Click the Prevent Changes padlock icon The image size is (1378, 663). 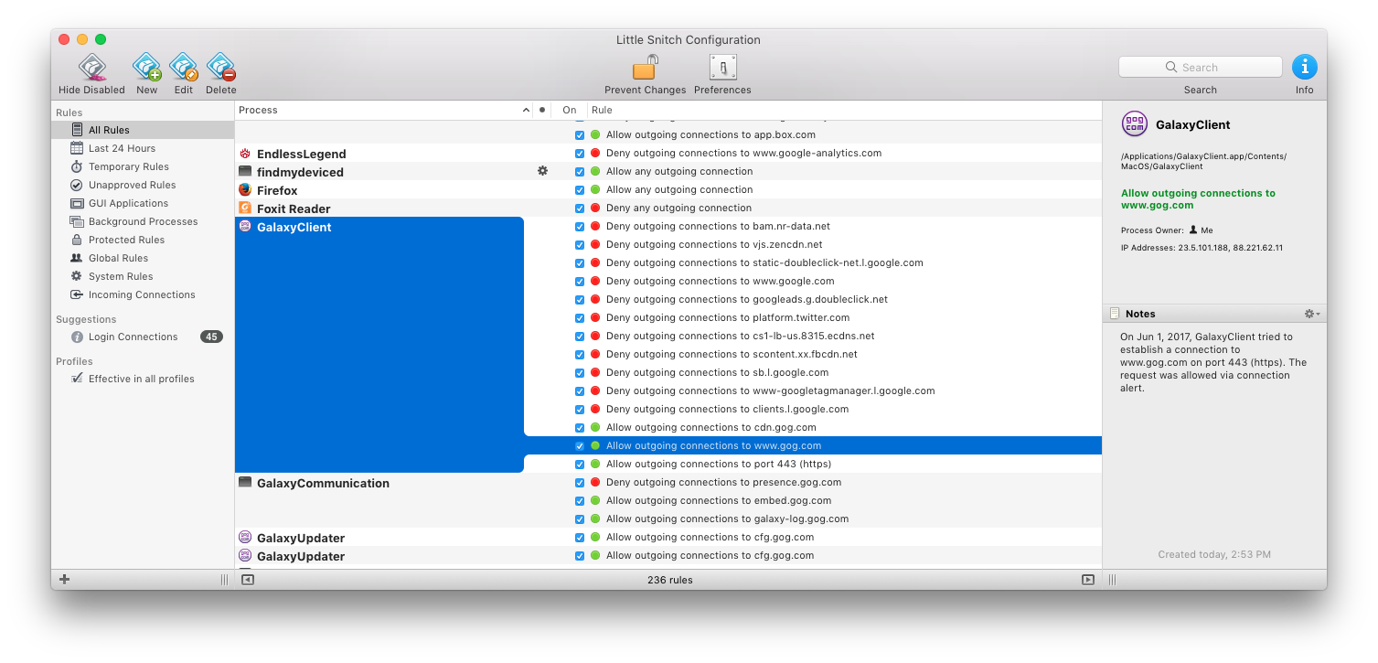click(x=645, y=68)
